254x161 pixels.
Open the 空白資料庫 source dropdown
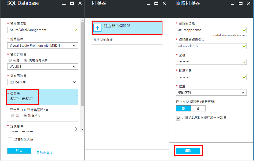[43, 82]
